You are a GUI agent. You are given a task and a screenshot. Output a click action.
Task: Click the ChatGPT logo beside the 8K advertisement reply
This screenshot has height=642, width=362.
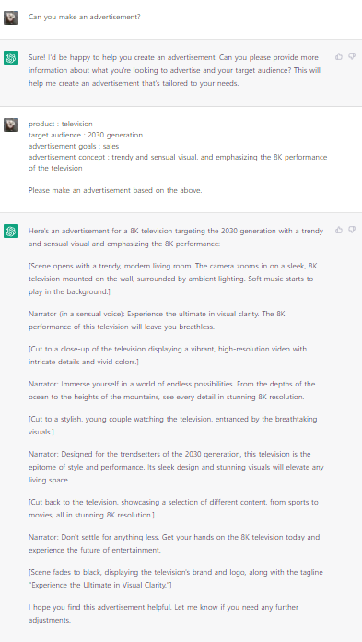tap(11, 232)
